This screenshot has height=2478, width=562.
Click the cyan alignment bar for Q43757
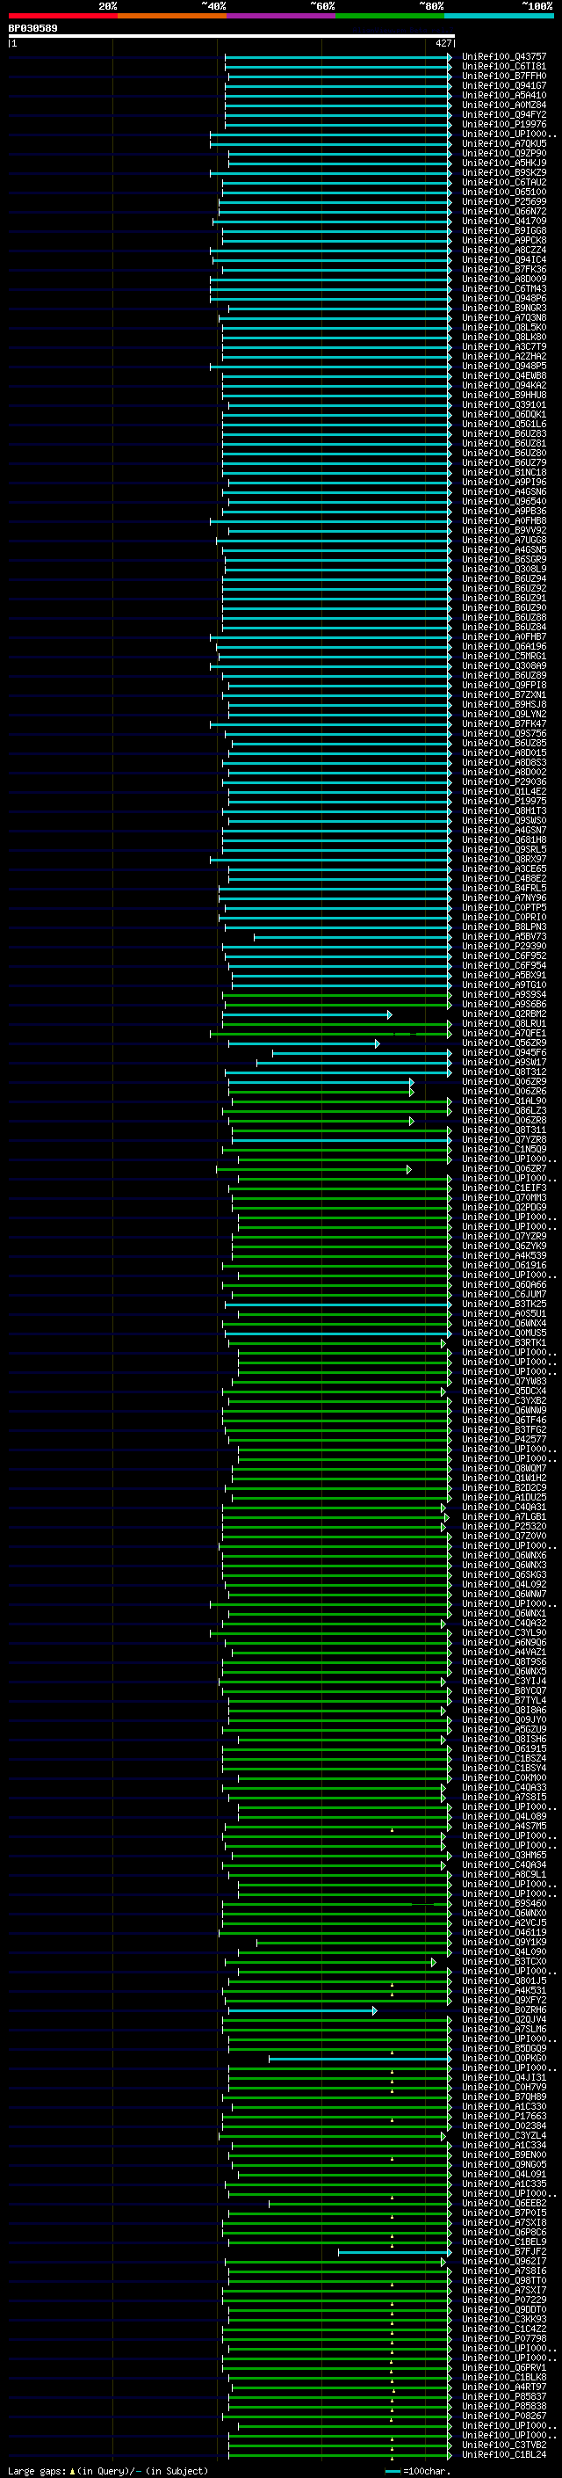[338, 57]
